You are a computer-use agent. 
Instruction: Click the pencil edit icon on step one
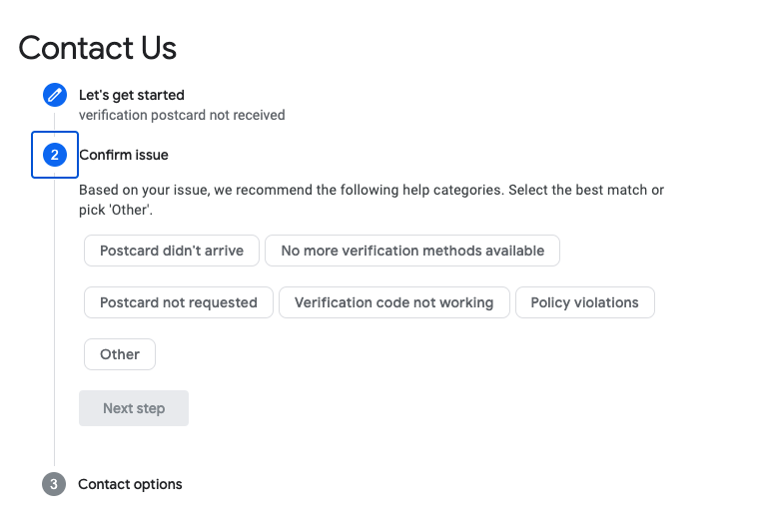click(54, 96)
